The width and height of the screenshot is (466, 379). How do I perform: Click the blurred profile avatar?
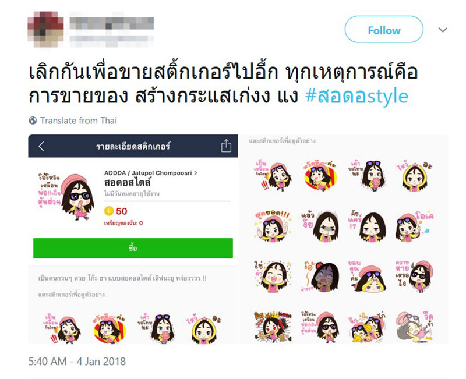45,29
